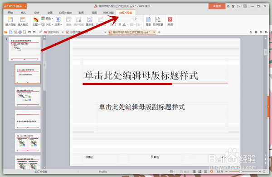Click the collapse ribbon icon in title bar
The width and height of the screenshot is (272, 177).
(x=245, y=6)
